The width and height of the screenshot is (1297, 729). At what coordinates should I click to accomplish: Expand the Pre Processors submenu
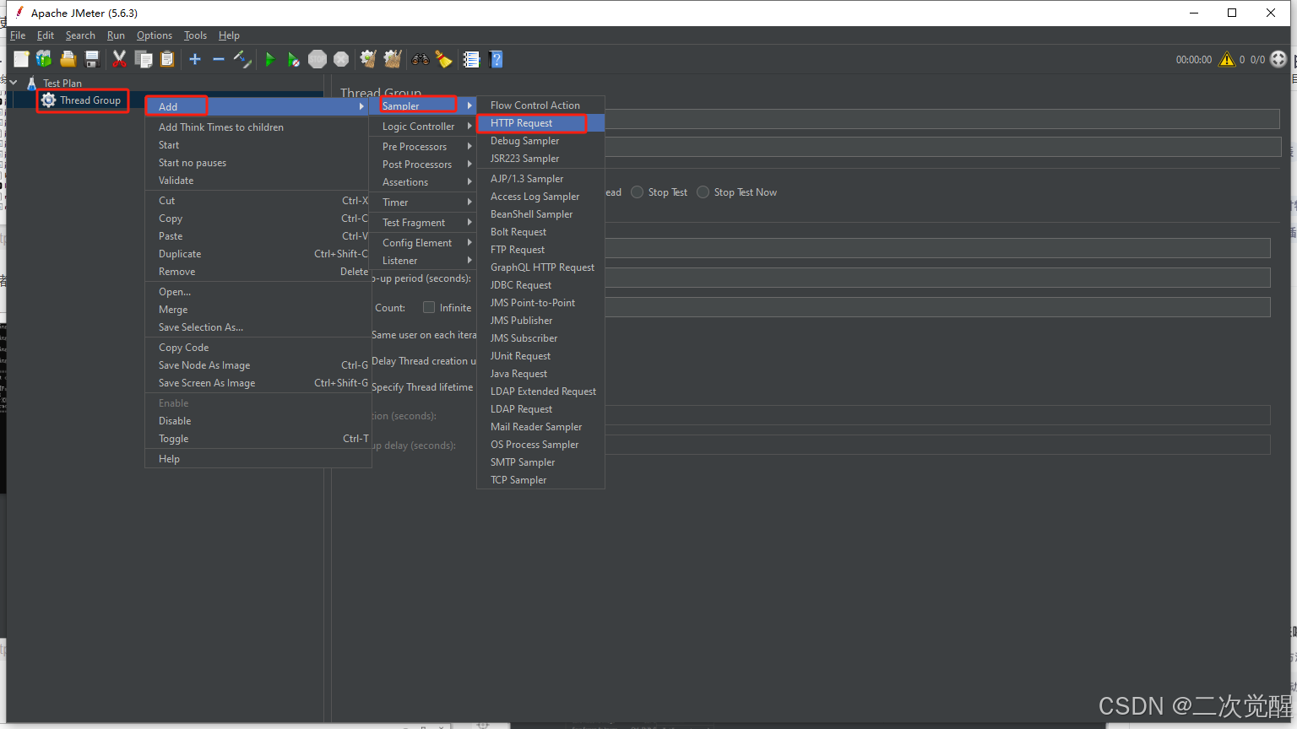423,146
